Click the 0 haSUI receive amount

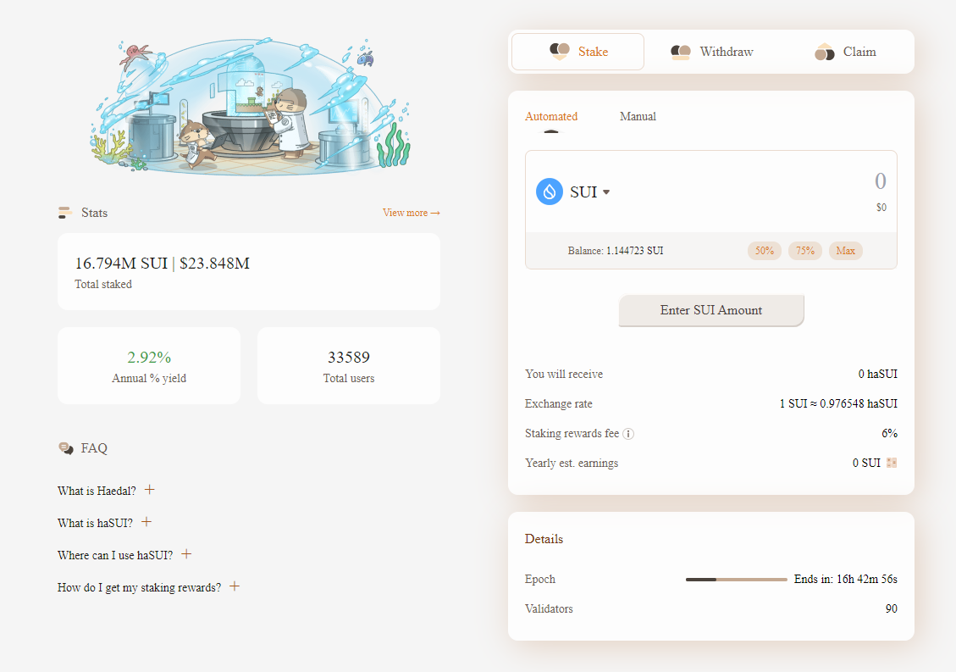[x=877, y=375]
